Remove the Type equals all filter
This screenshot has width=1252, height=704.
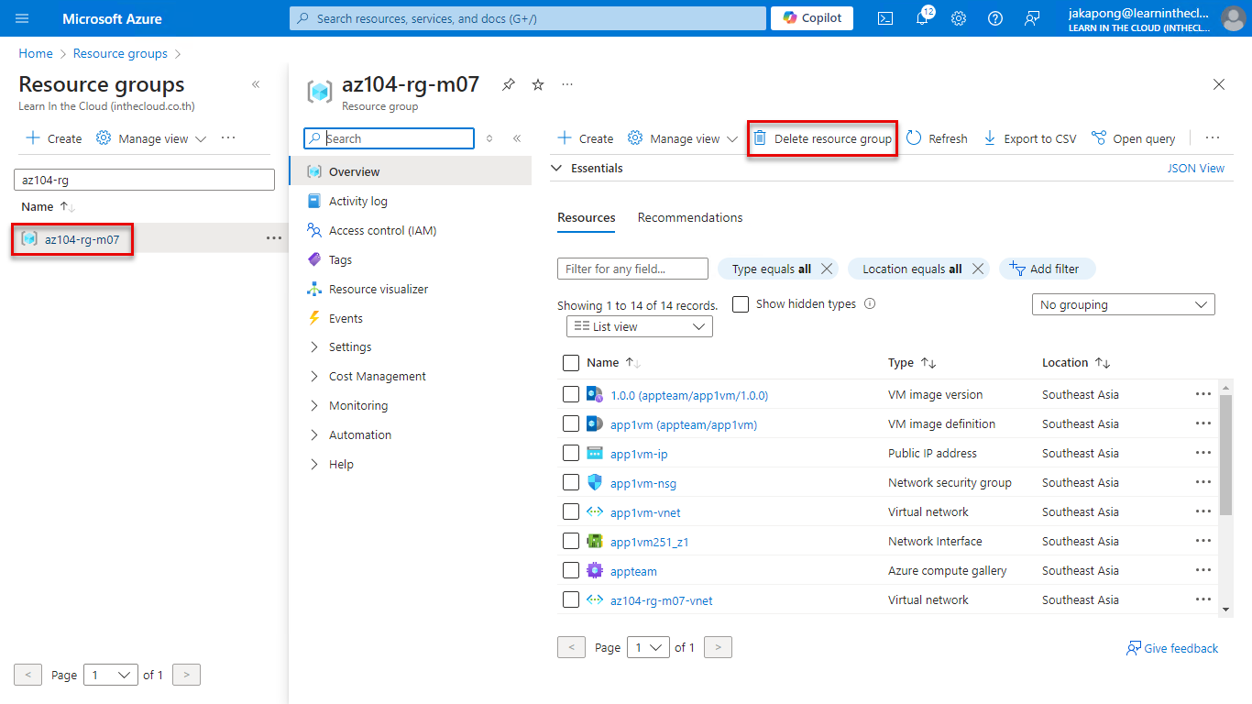click(827, 269)
